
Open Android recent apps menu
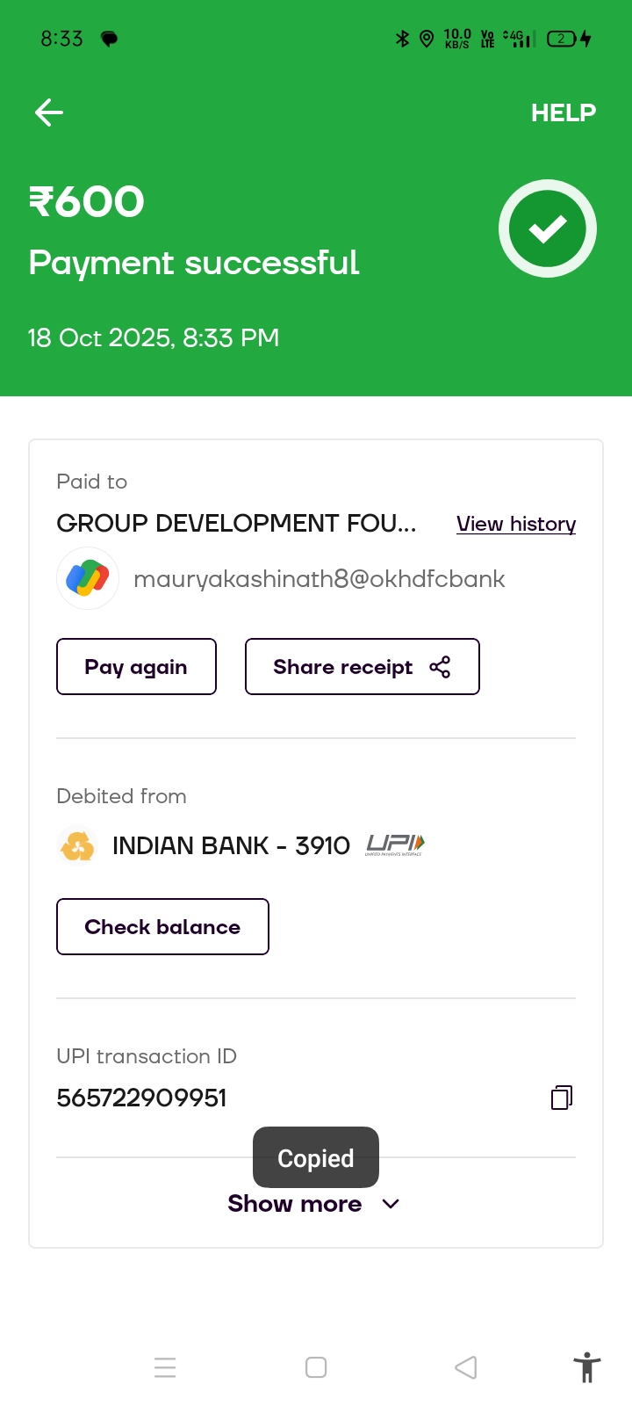point(165,1367)
